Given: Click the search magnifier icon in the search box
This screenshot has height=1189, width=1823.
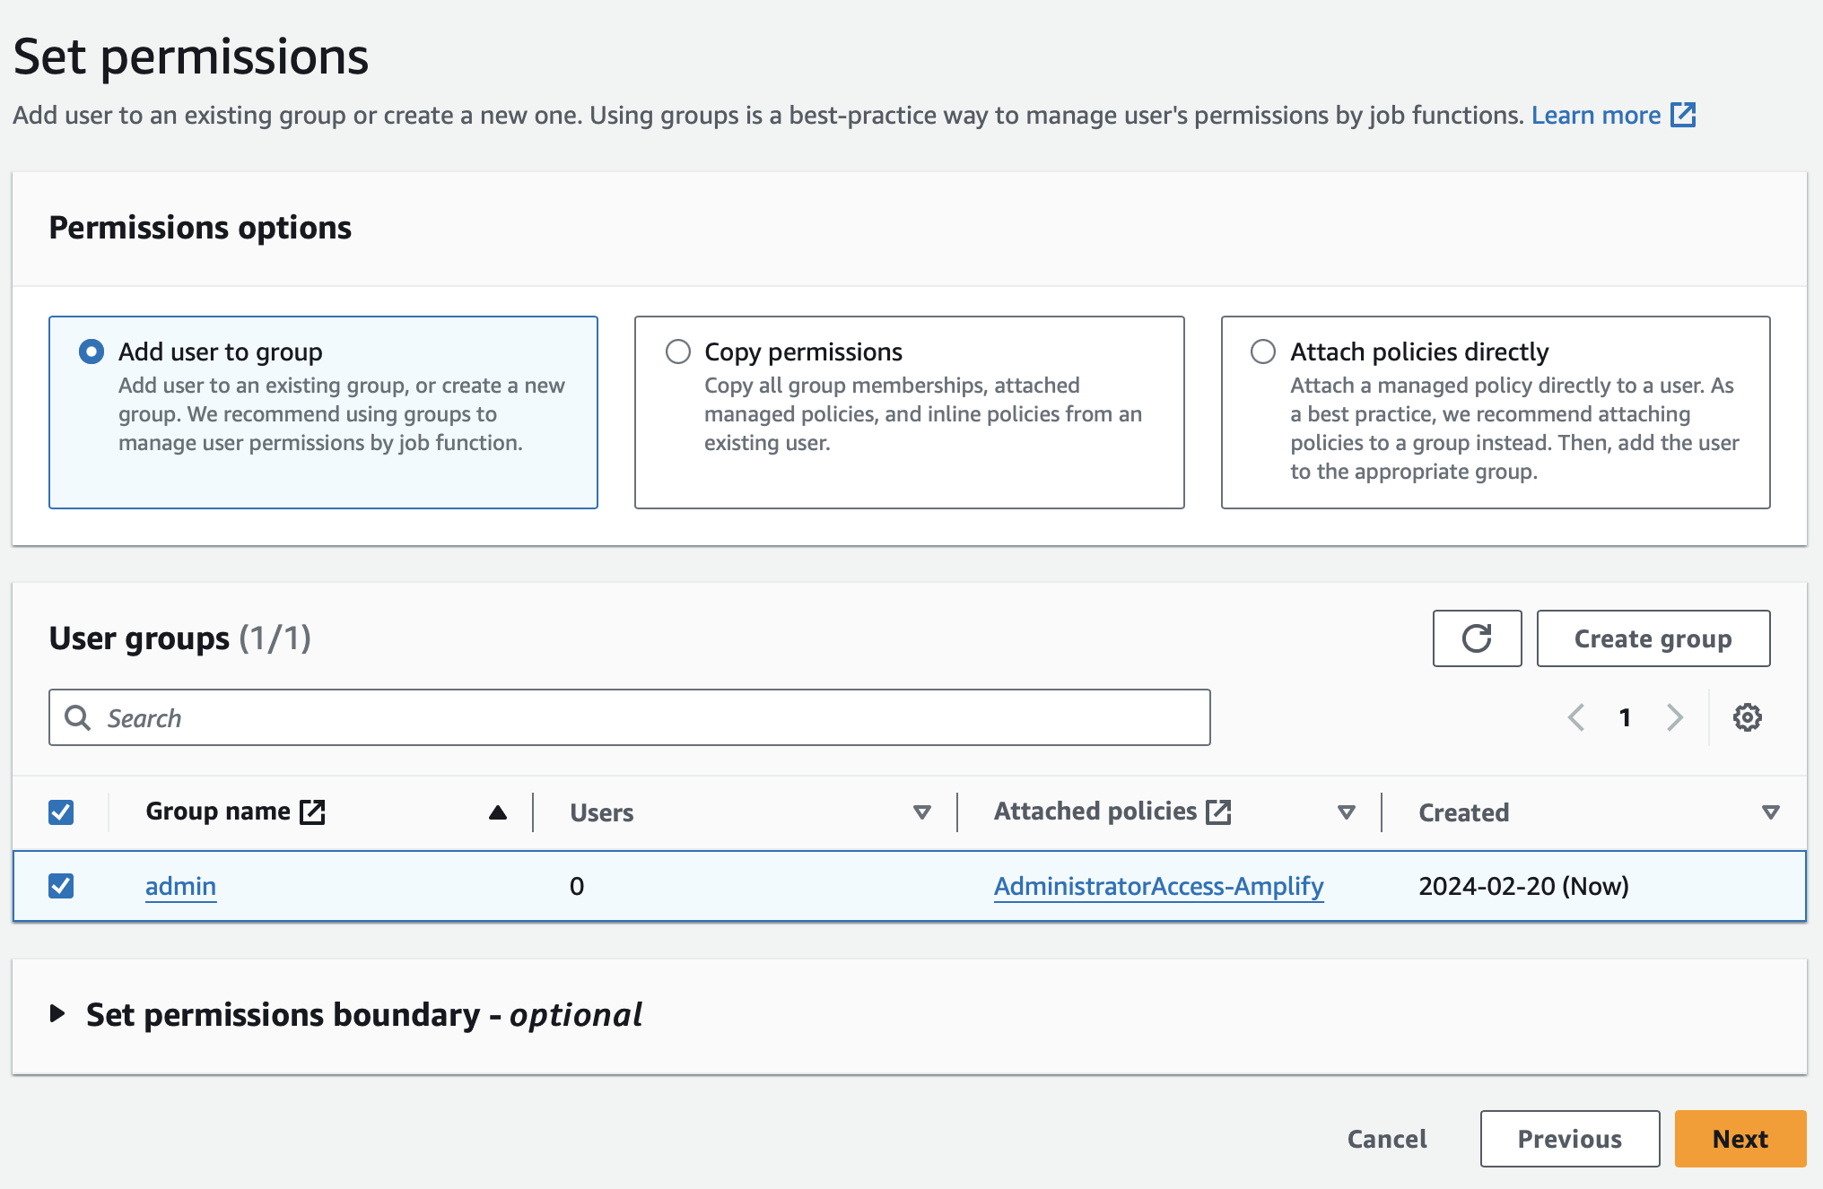Looking at the screenshot, I should coord(79,717).
